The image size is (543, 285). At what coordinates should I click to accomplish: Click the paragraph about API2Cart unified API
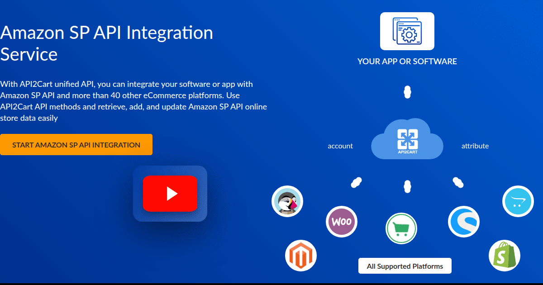coord(134,101)
